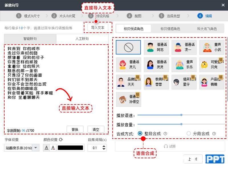
Task: Go to step 2 片头&片尾
Action: [63, 16]
